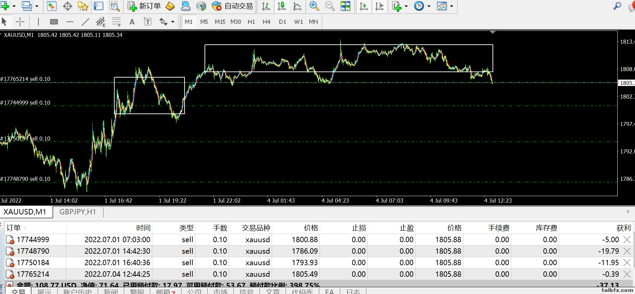Switch chart to bar chart style

click(266, 6)
